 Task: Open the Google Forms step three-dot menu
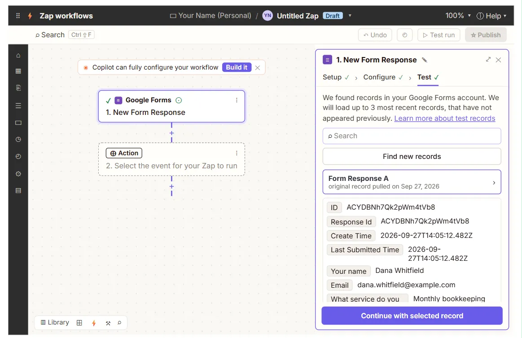coord(237,100)
